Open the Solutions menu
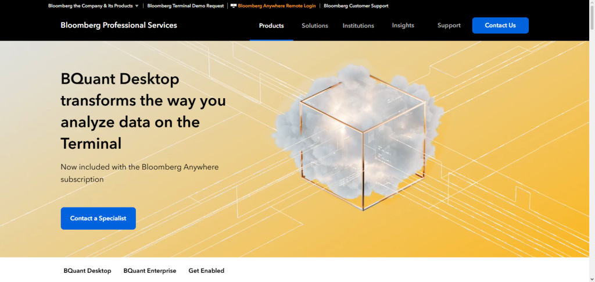Viewport: 595px width, 282px height. (314, 26)
